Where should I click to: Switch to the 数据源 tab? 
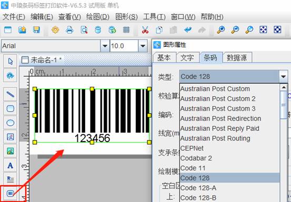point(237,58)
